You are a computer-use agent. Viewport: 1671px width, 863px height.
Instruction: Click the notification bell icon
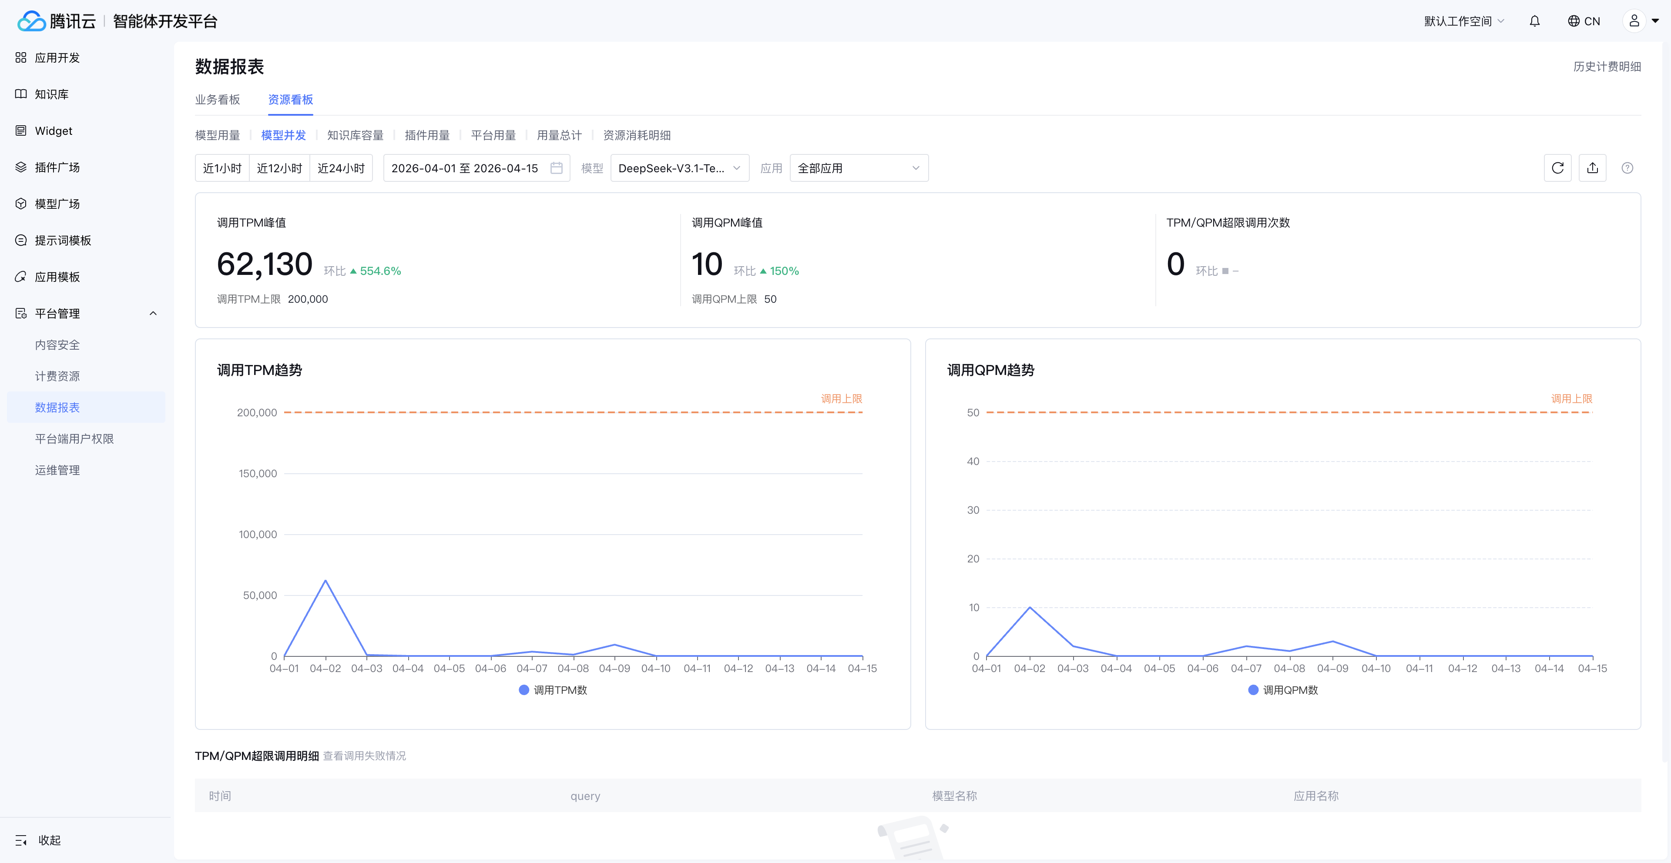pos(1534,21)
